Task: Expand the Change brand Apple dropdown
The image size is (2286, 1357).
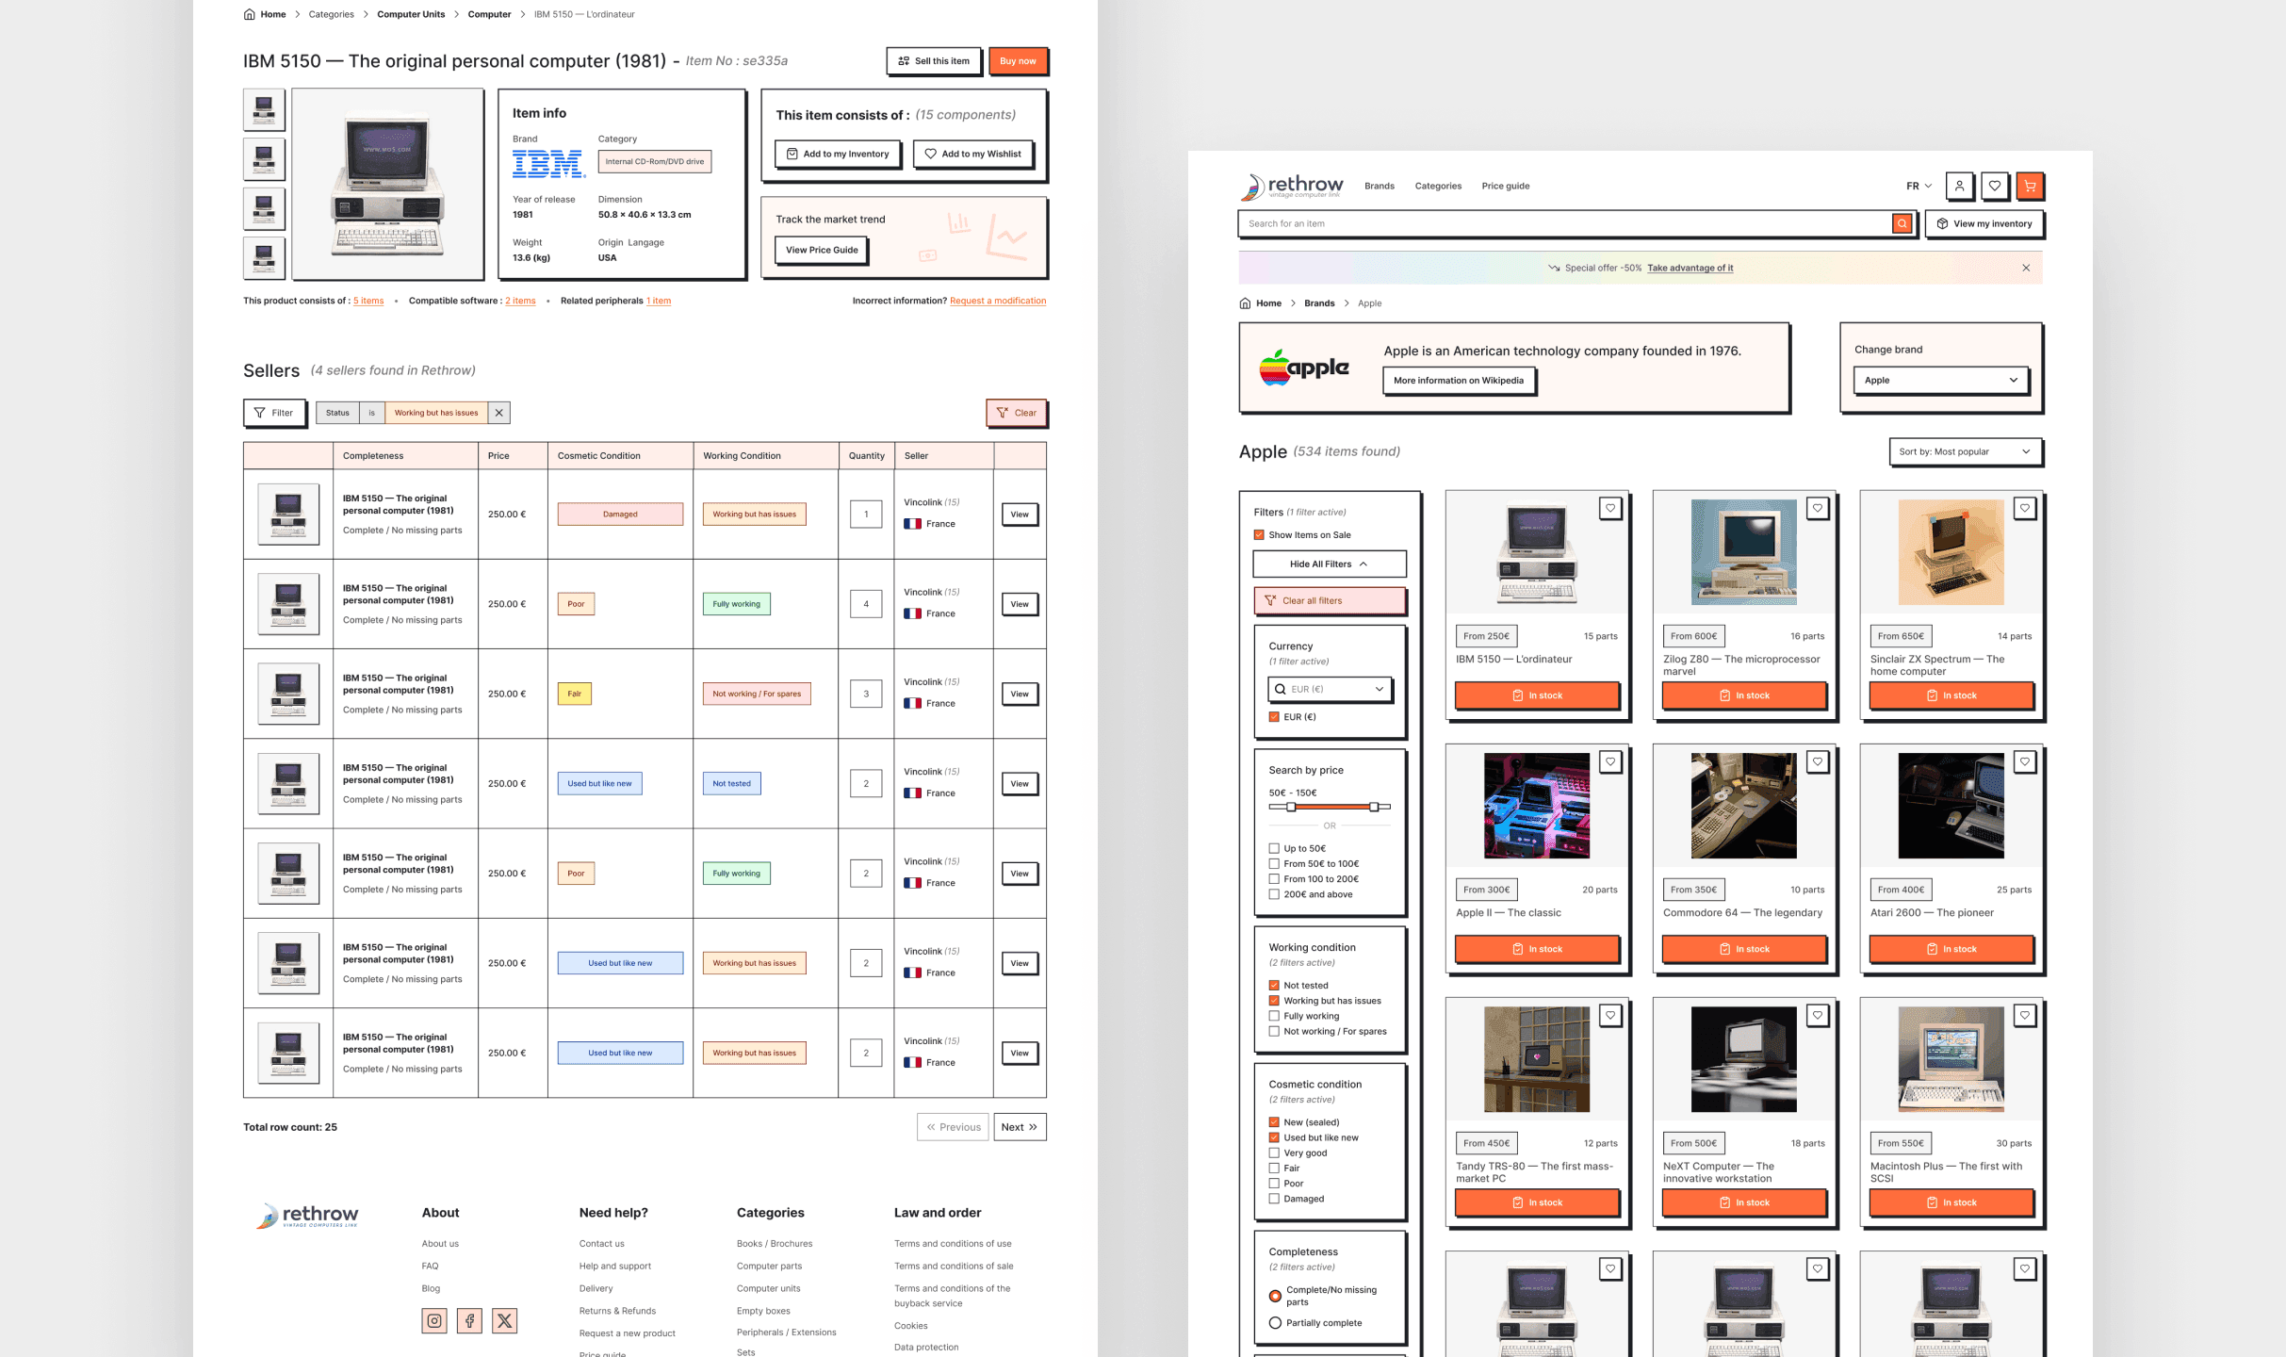Action: point(1940,380)
